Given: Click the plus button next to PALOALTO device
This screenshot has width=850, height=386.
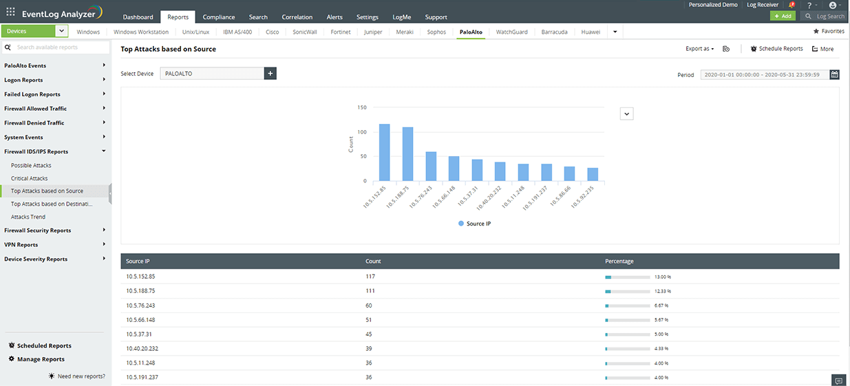Looking at the screenshot, I should (x=270, y=73).
